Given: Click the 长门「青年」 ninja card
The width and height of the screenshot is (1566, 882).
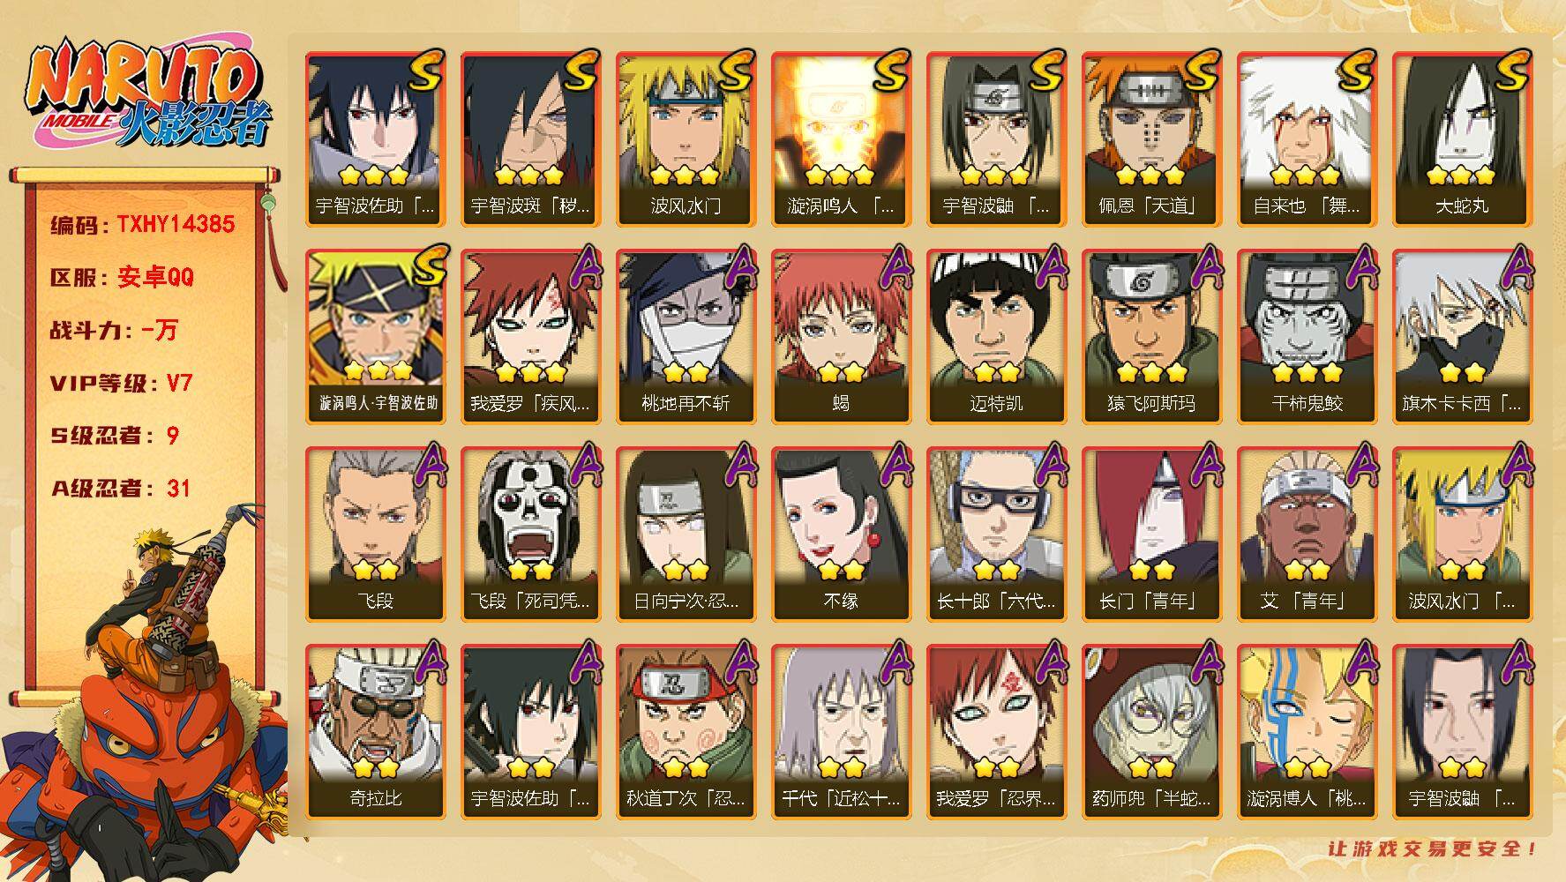Looking at the screenshot, I should coord(1151,534).
